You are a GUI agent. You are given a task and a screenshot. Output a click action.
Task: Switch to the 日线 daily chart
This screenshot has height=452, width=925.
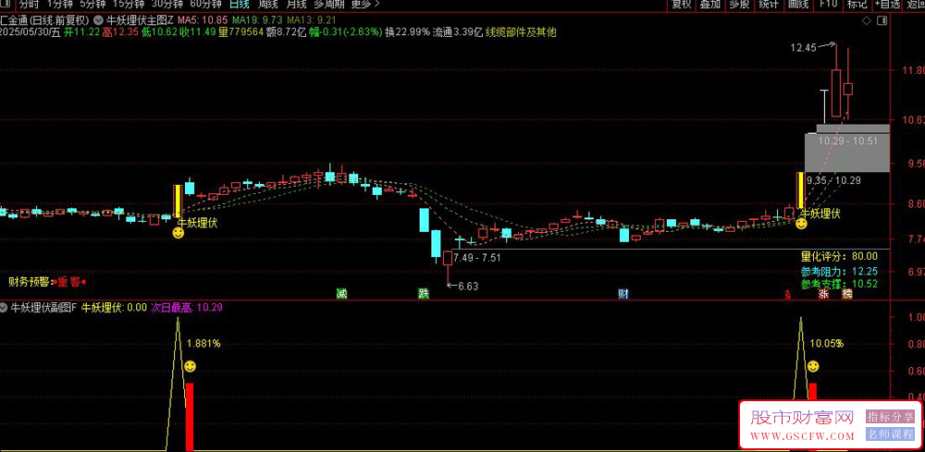pos(240,4)
